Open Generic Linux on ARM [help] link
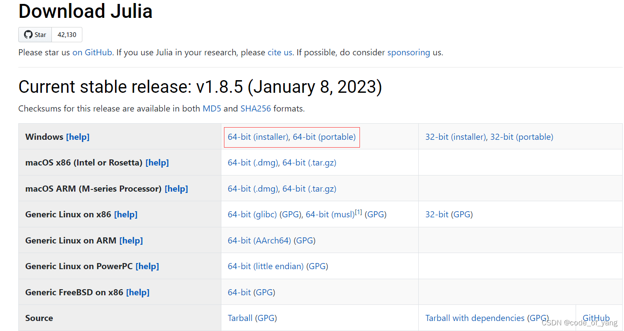The width and height of the screenshot is (624, 331). (131, 240)
